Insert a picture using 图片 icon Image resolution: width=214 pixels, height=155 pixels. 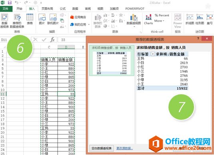[x=42, y=19]
